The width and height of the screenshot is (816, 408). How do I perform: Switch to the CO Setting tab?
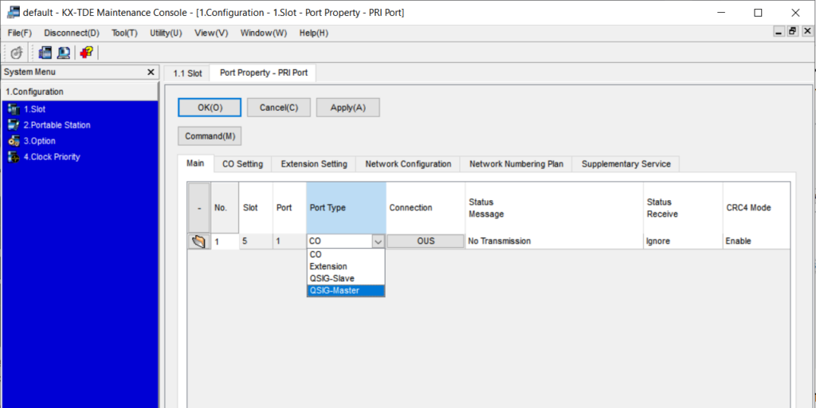[242, 164]
